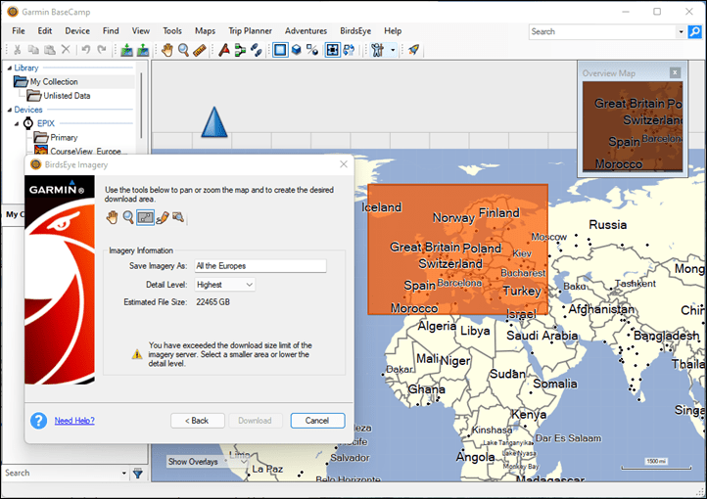707x499 pixels.
Task: Select My Collection folder
Action: coord(54,81)
